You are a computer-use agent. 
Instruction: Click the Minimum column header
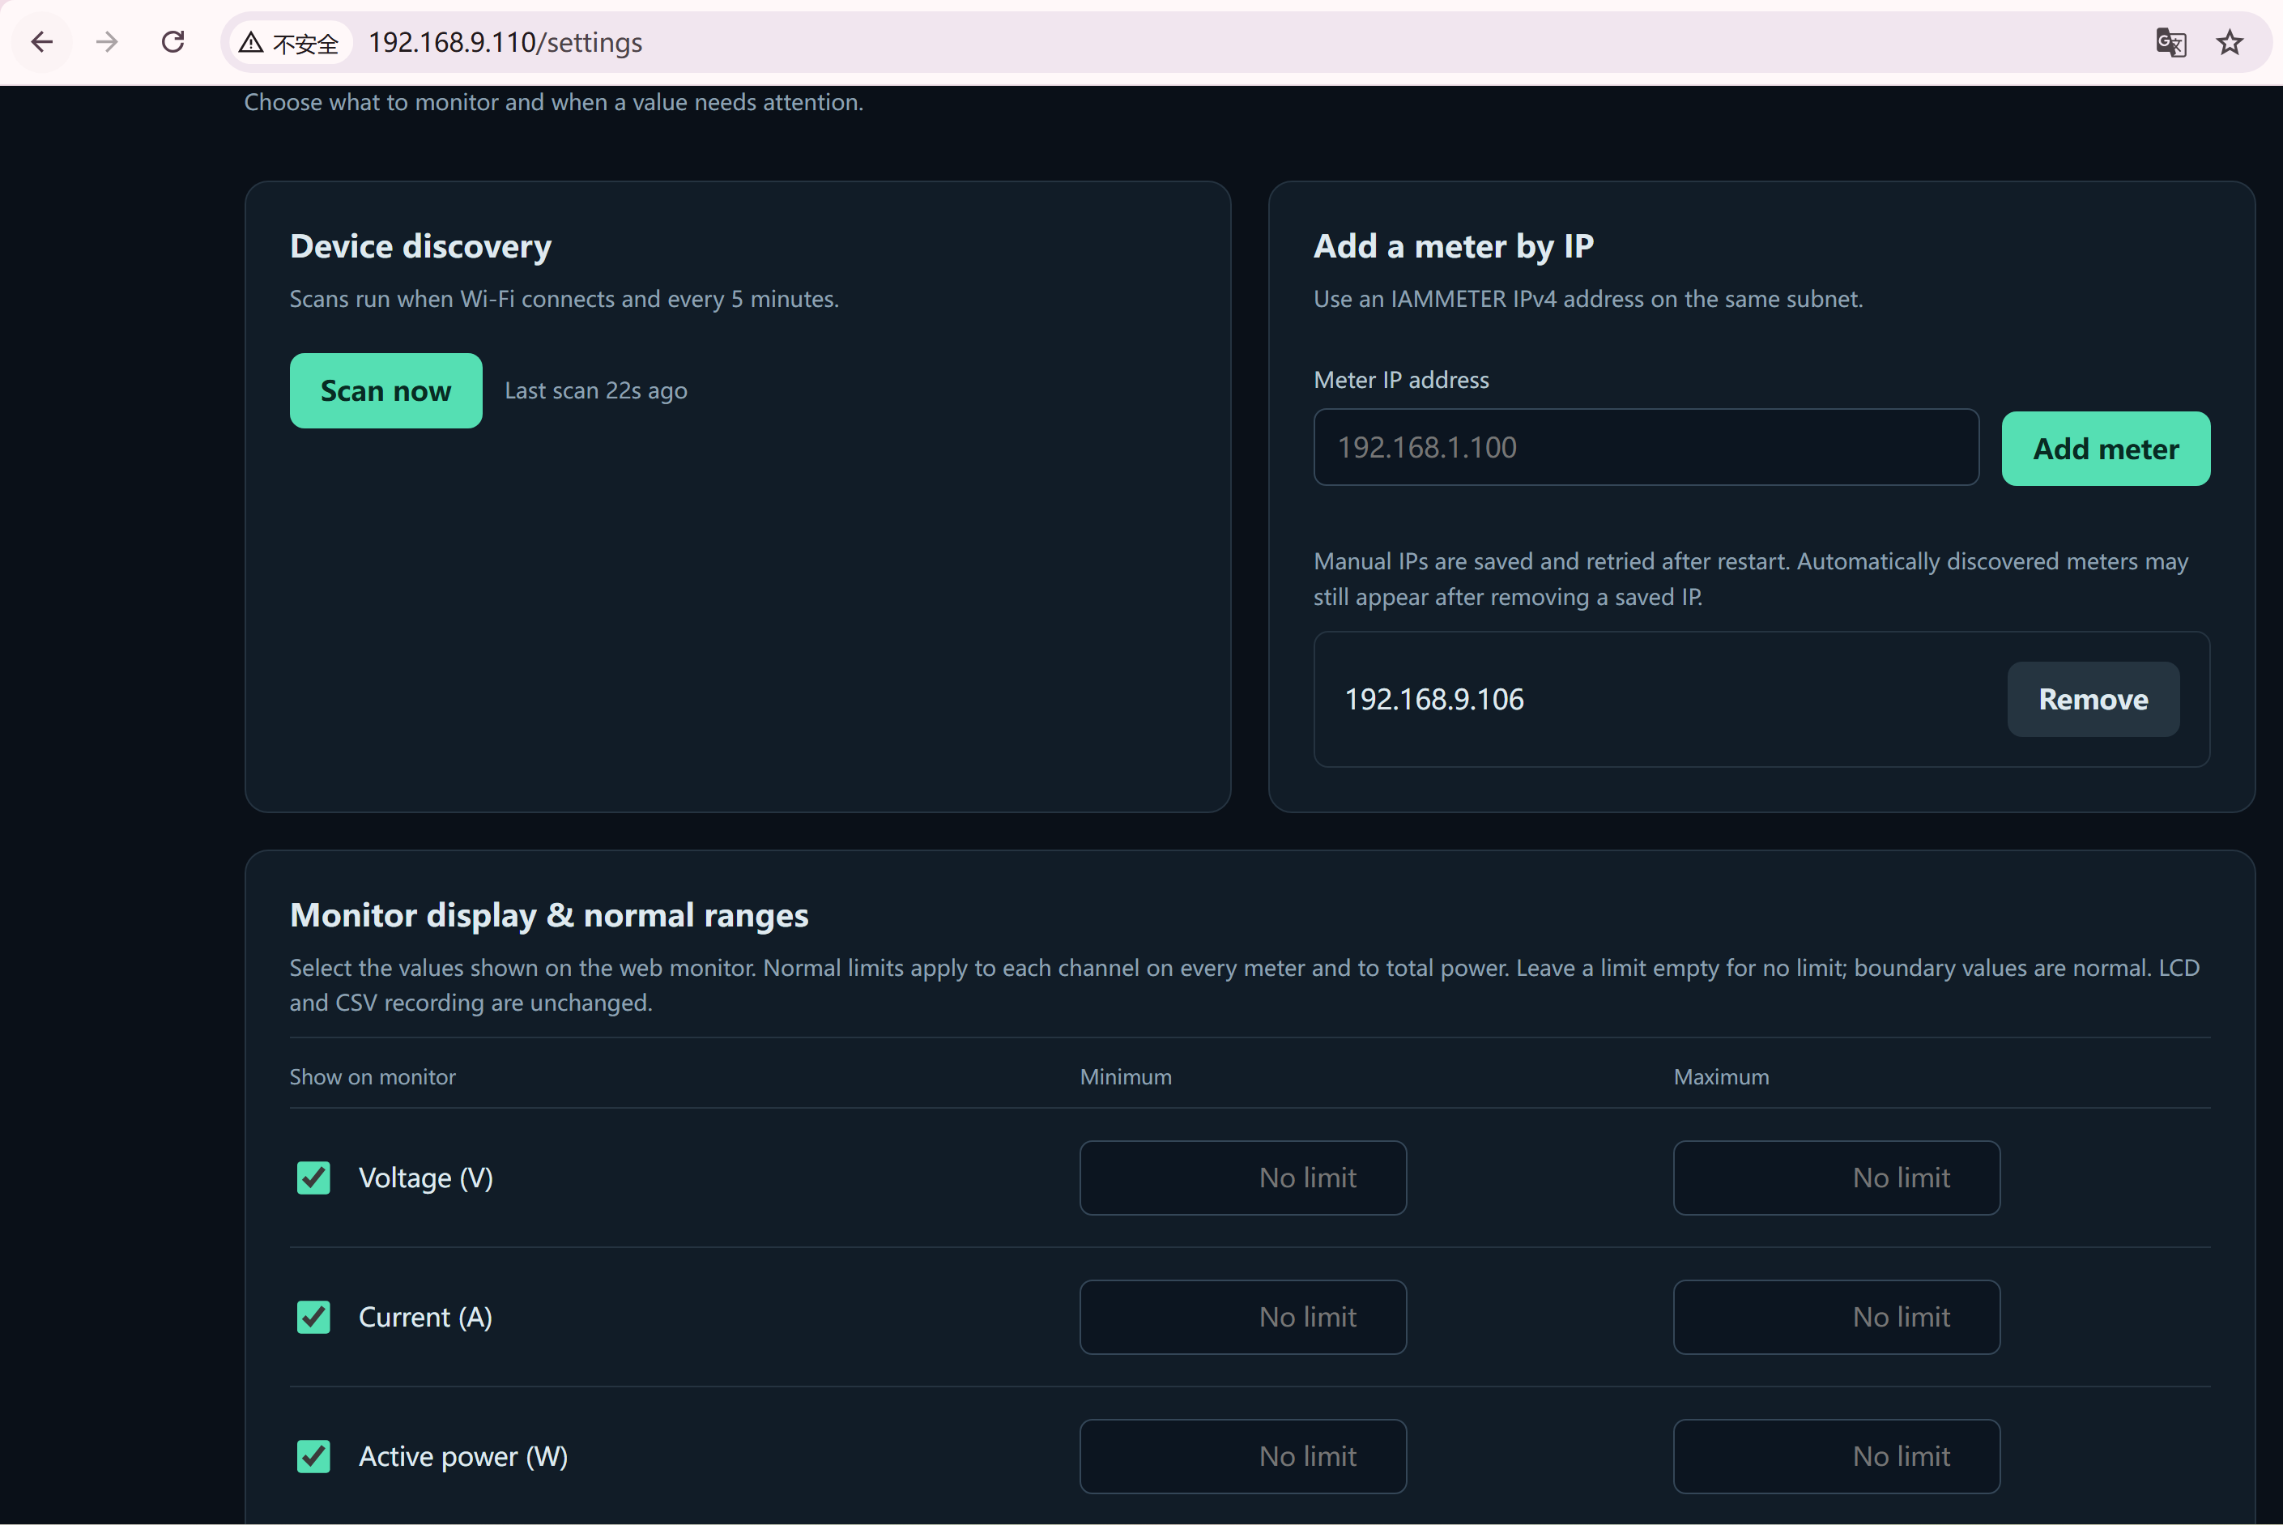tap(1125, 1076)
